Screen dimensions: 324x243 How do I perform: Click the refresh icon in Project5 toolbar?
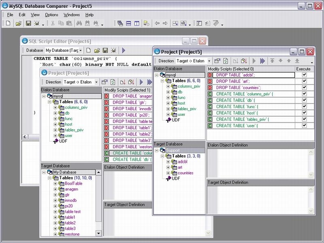pos(226,61)
